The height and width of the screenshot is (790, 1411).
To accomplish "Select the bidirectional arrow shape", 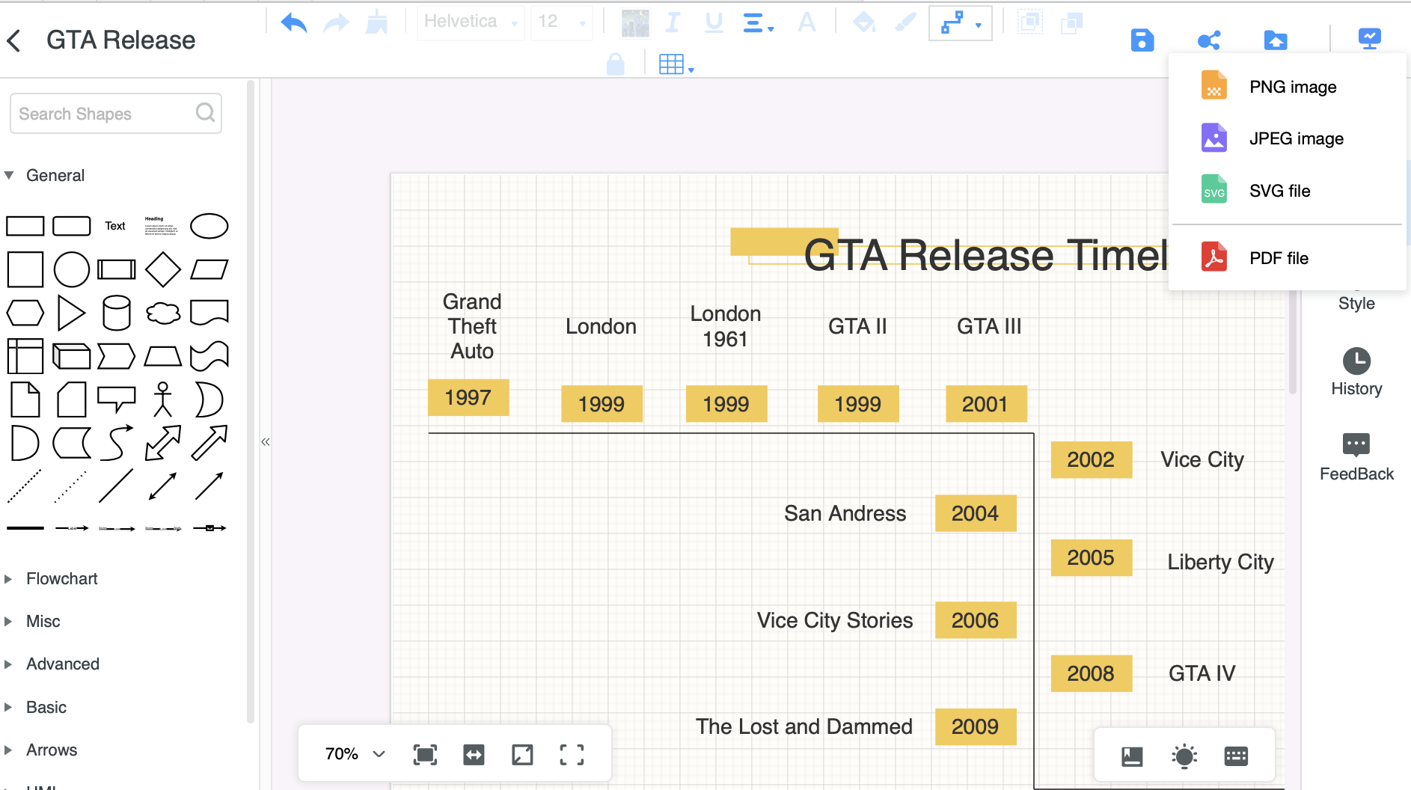I will [x=163, y=442].
